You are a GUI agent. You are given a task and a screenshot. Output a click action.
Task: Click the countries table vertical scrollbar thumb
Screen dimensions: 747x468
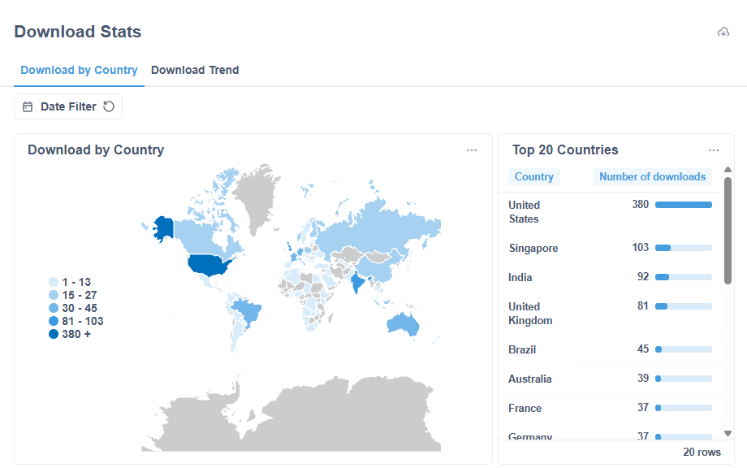[728, 231]
